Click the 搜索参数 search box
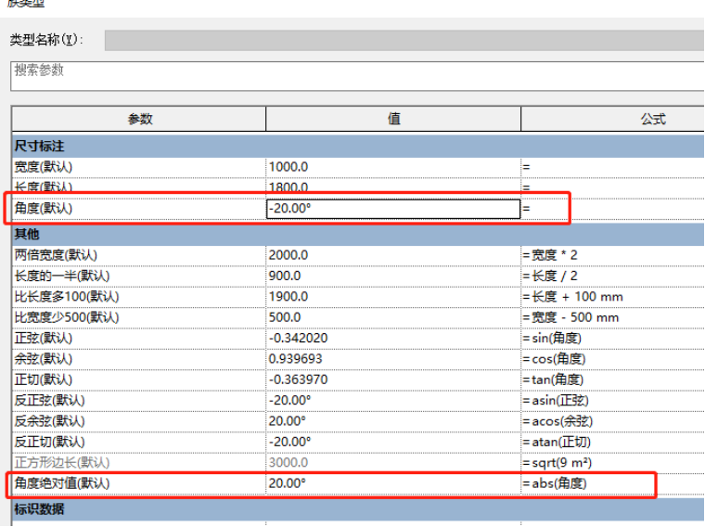 coord(357,76)
